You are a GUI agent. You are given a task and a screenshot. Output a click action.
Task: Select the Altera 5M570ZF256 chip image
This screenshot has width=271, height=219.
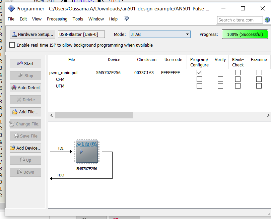point(87,152)
